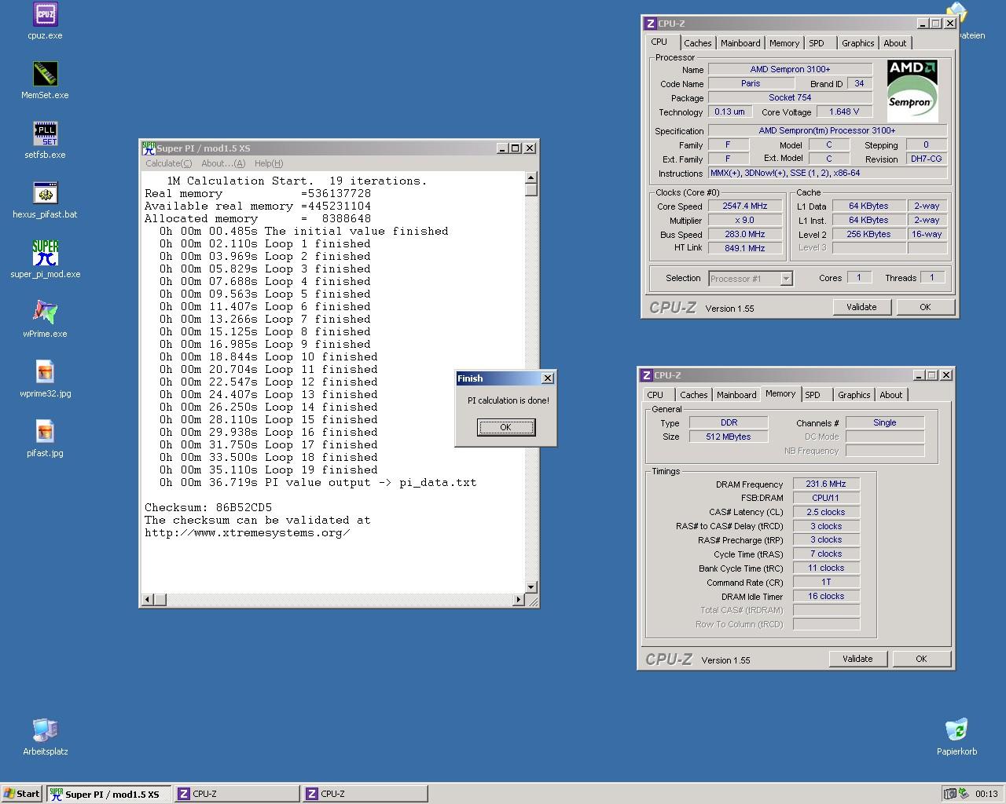Click Super PI vertical scrollbar up arrow
This screenshot has height=804, width=1006.
tap(531, 177)
